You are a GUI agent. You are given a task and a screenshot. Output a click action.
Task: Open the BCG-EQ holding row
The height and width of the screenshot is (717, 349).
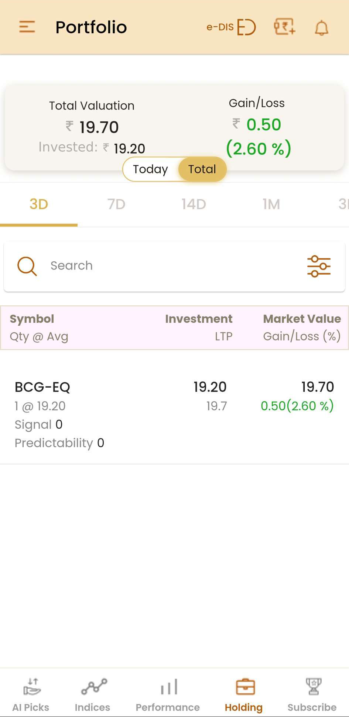click(174, 415)
